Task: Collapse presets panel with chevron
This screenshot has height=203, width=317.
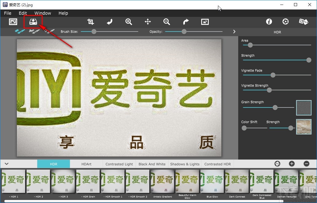Action: click(x=7, y=164)
